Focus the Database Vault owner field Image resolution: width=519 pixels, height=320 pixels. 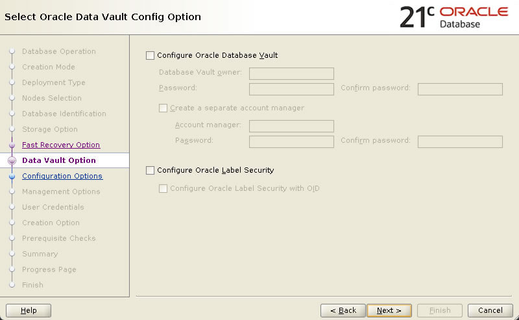click(291, 73)
